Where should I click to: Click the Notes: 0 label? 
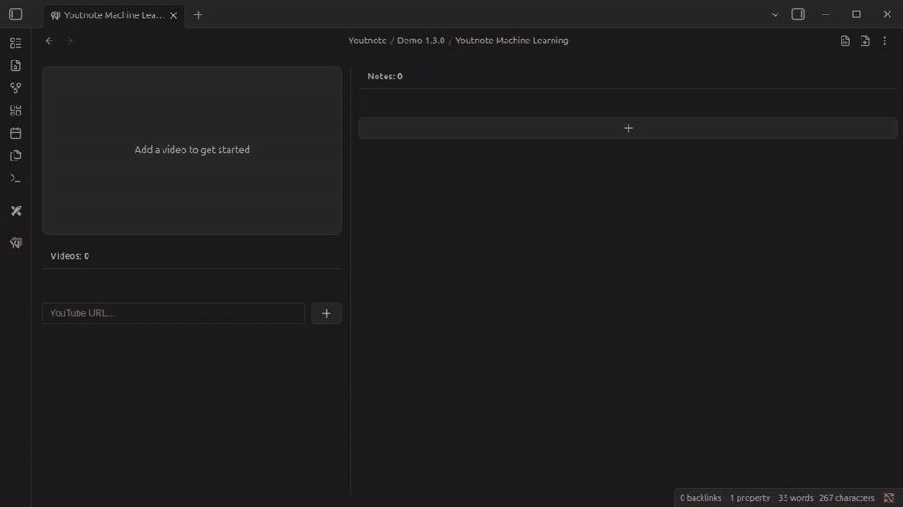(385, 77)
